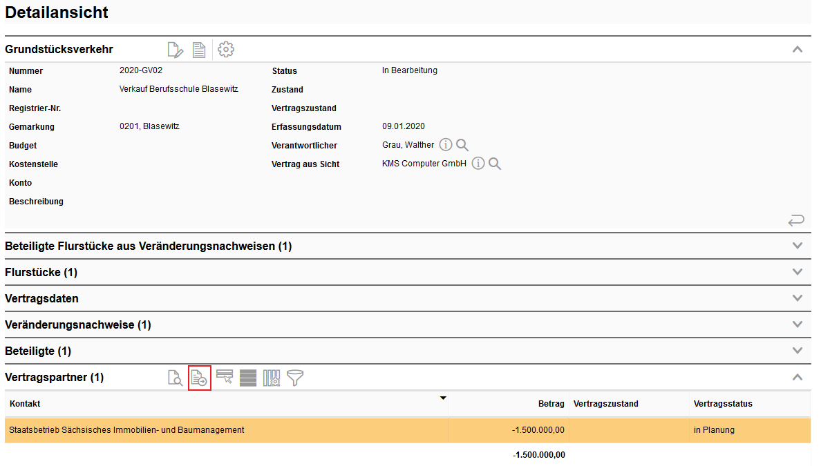Expand the Flurstücke (1) section
Screen dimensions: 821x466
click(798, 272)
